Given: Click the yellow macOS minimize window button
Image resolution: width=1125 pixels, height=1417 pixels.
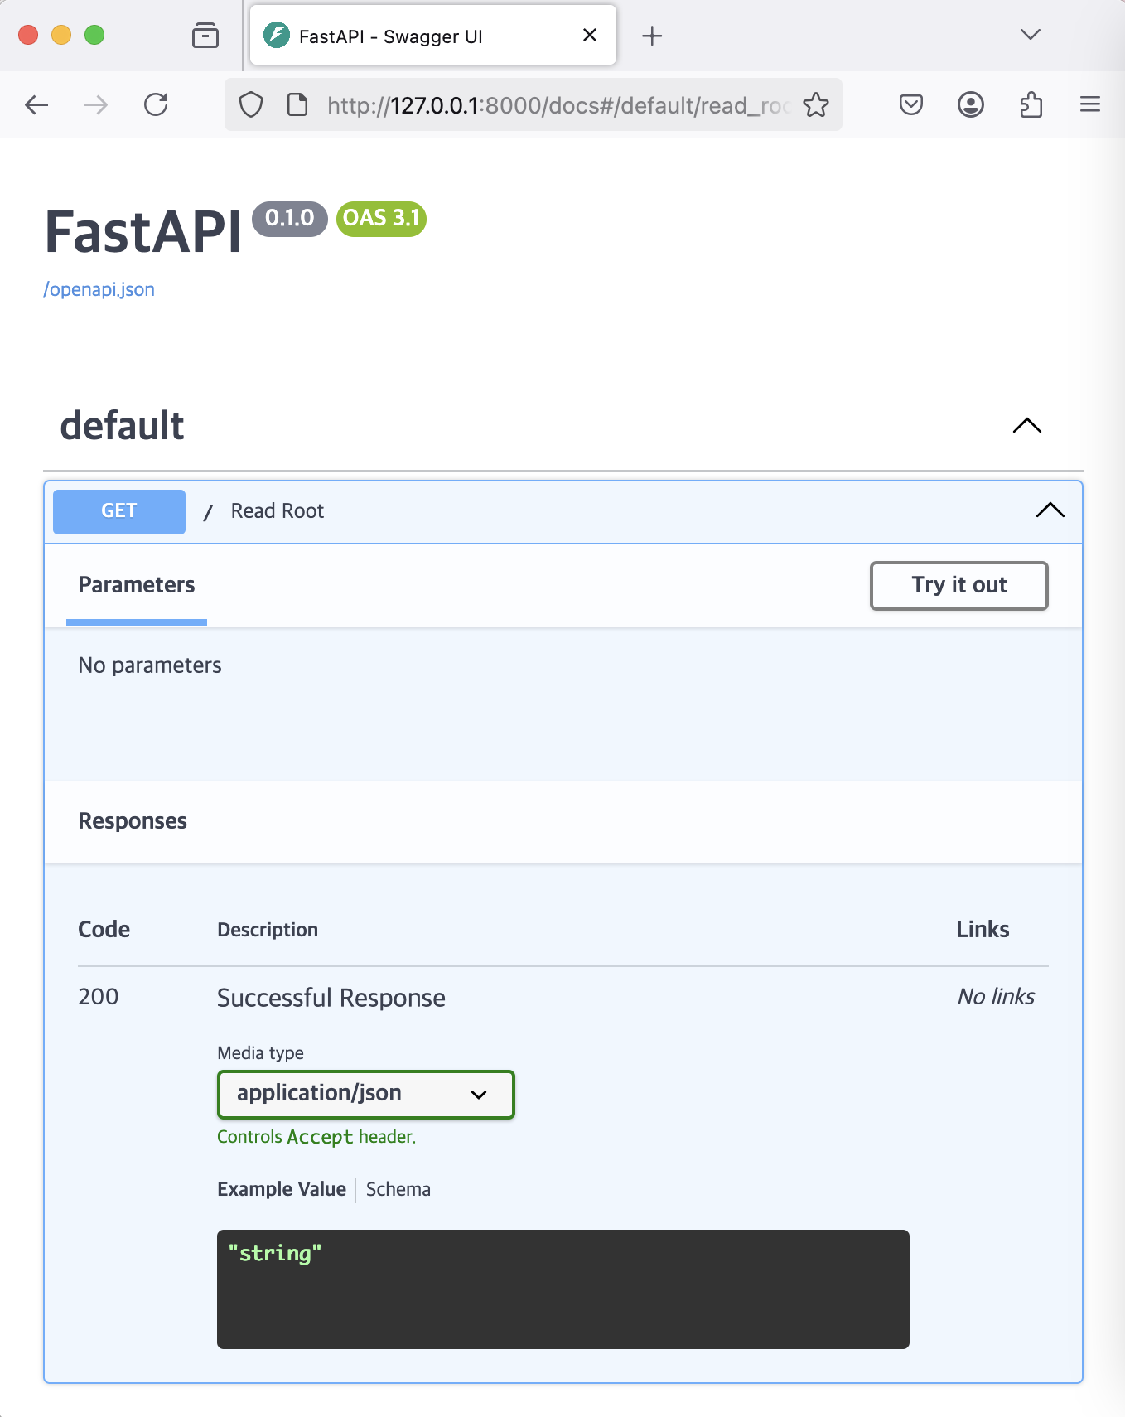Looking at the screenshot, I should [x=61, y=35].
